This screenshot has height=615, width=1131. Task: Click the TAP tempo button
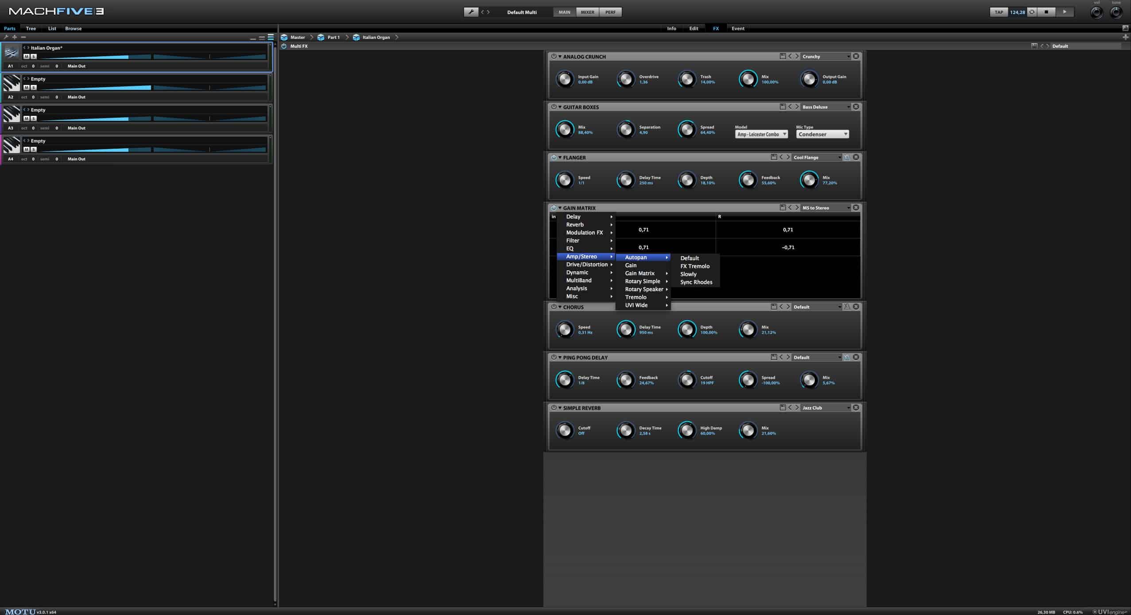coord(999,12)
